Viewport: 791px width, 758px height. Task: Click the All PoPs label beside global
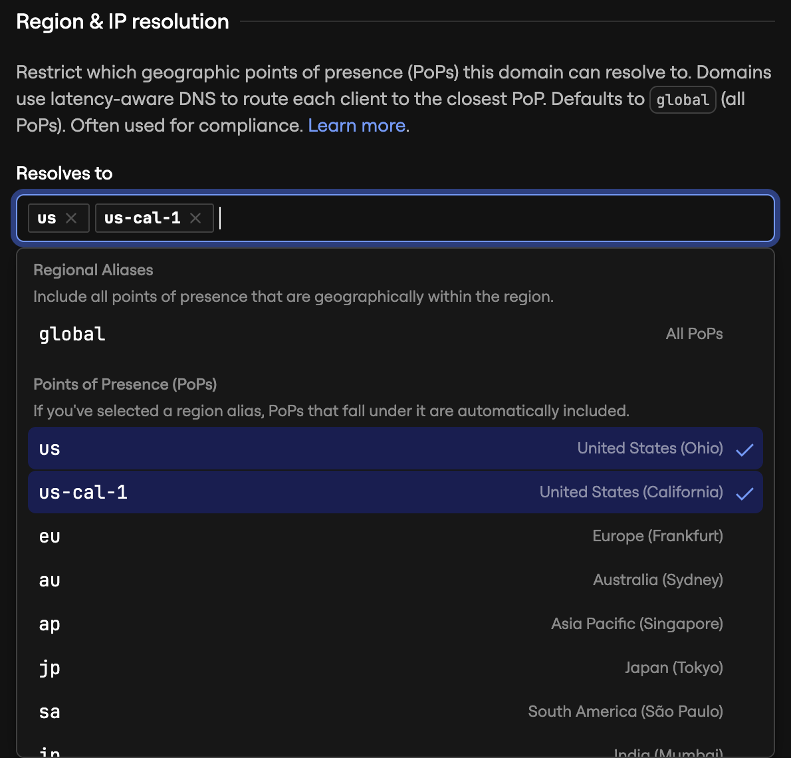[x=694, y=334]
